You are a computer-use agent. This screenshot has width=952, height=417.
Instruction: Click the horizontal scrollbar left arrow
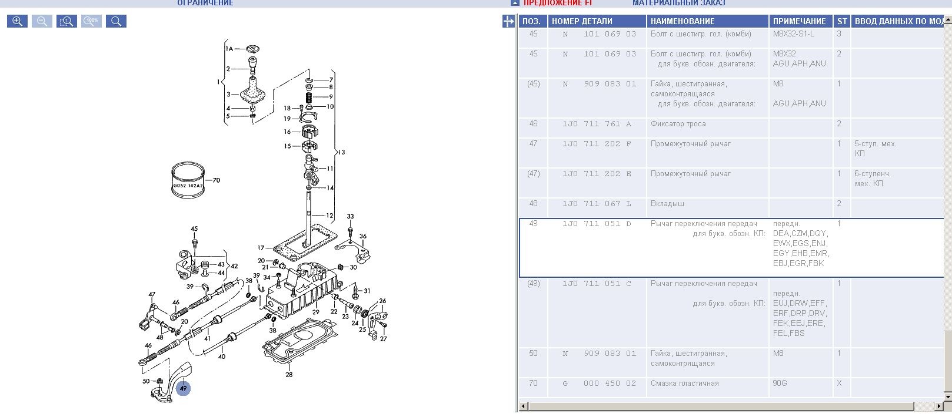tap(524, 406)
